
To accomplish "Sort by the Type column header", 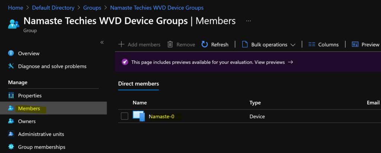I will pos(255,103).
